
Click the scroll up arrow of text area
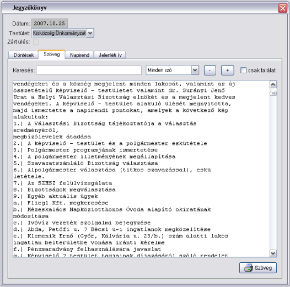point(273,85)
